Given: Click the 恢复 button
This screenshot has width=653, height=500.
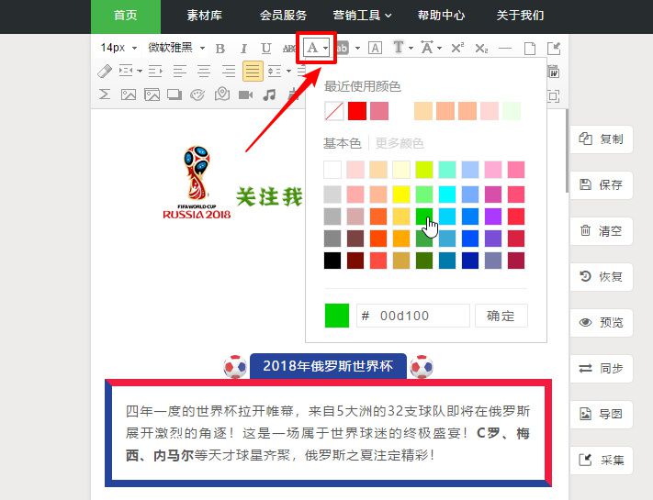Looking at the screenshot, I should click(x=602, y=277).
